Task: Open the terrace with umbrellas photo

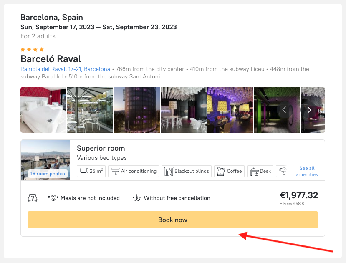Action: [90, 110]
